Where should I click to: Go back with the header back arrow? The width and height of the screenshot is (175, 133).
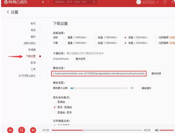coord(43,2)
